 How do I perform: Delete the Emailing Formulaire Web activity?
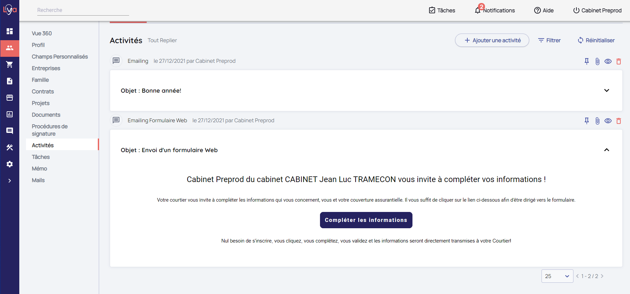coord(619,121)
